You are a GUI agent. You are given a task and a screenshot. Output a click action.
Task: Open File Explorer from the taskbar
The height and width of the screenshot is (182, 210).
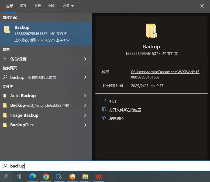click(x=85, y=177)
